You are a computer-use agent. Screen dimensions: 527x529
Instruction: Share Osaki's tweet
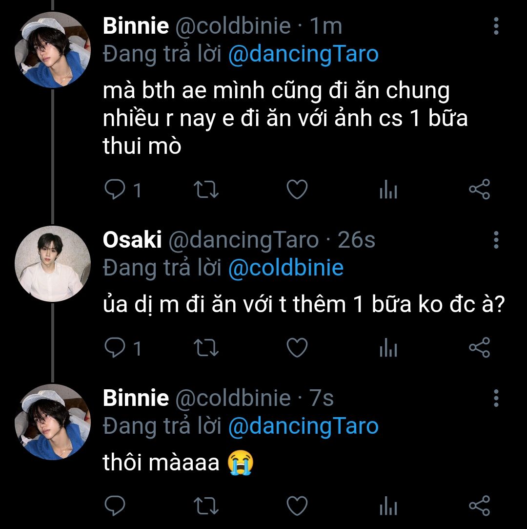click(479, 348)
